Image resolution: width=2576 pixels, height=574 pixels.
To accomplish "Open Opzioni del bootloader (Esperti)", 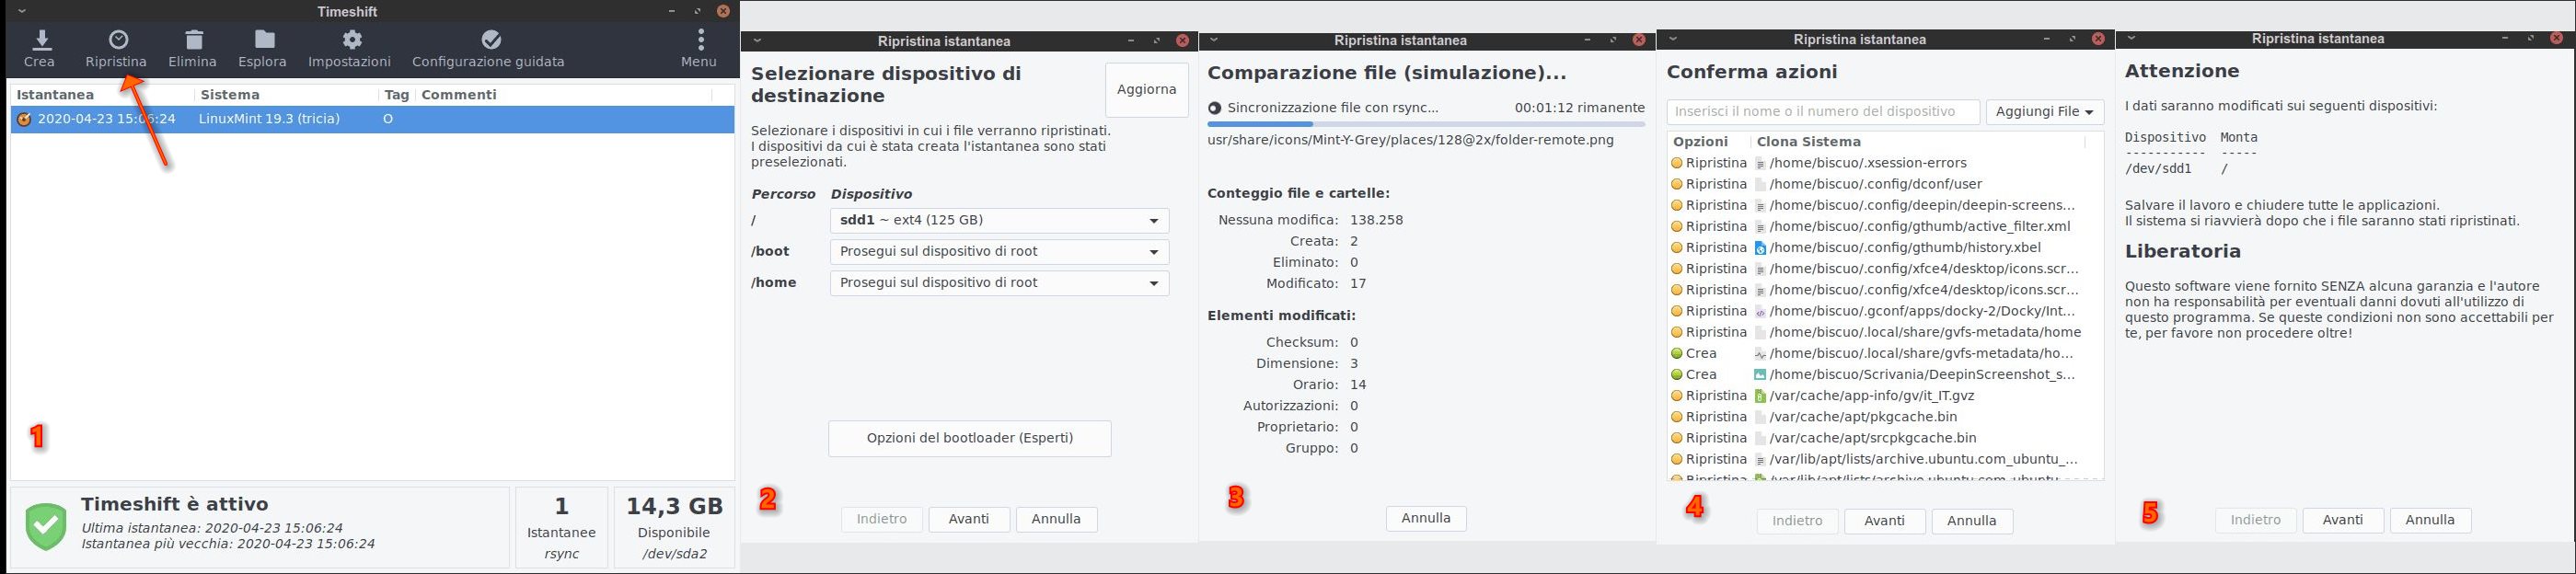I will pos(969,438).
